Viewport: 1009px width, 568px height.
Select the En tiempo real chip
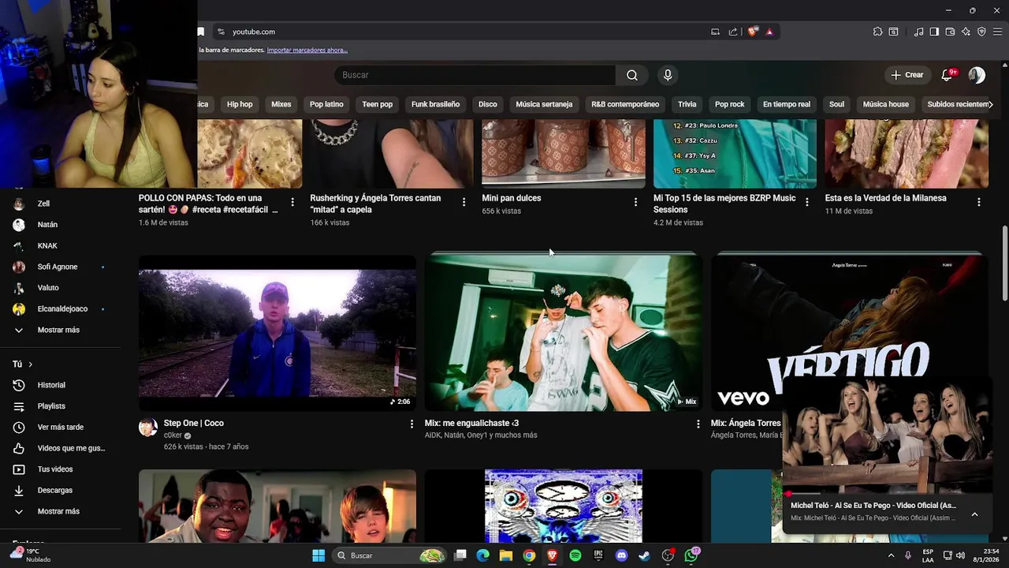[x=787, y=104]
